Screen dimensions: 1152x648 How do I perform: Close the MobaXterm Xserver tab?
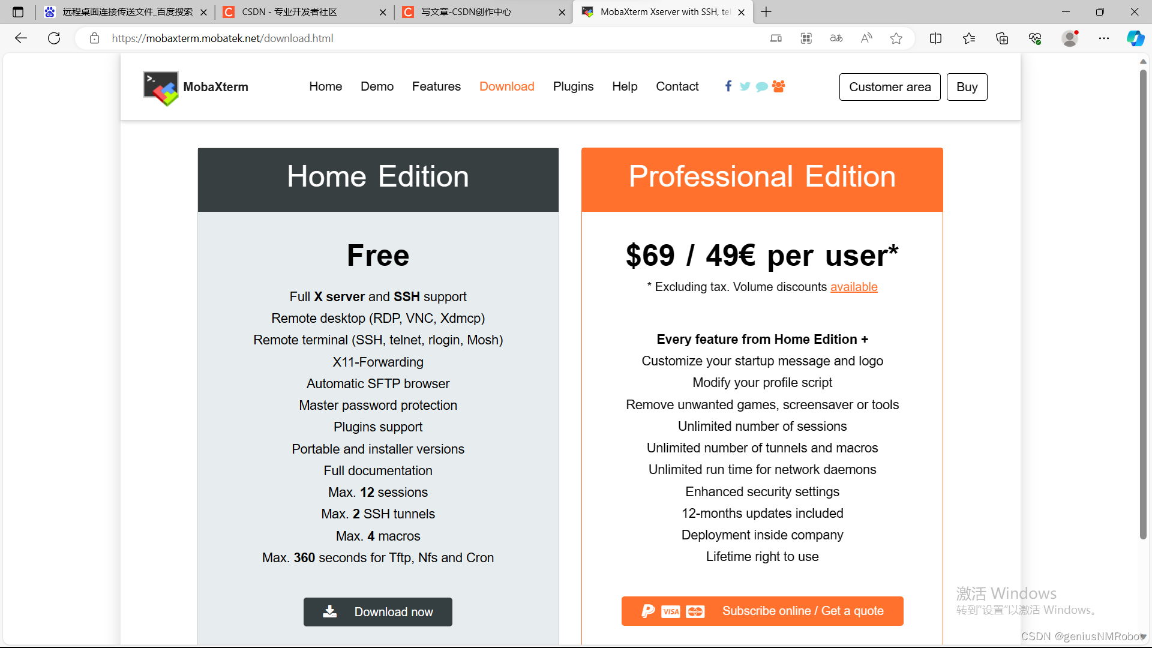pos(741,12)
